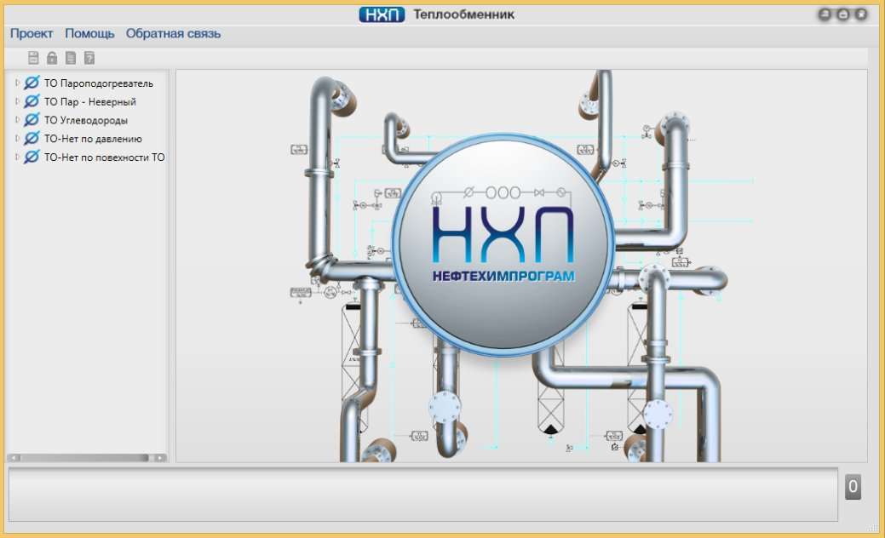
Task: Click the tree panel horizontal scrollbar thumb
Action: coord(84,458)
